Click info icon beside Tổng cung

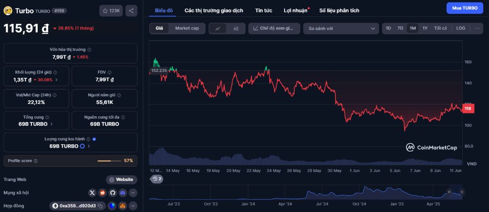pos(47,117)
